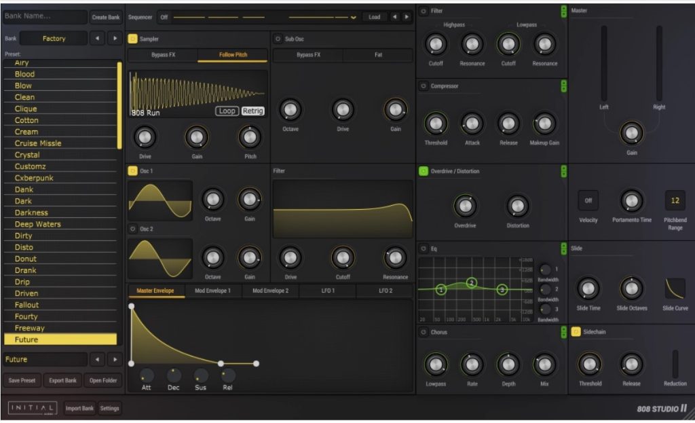The height and width of the screenshot is (423, 695).
Task: Click the Overdrive knob
Action: click(x=465, y=206)
